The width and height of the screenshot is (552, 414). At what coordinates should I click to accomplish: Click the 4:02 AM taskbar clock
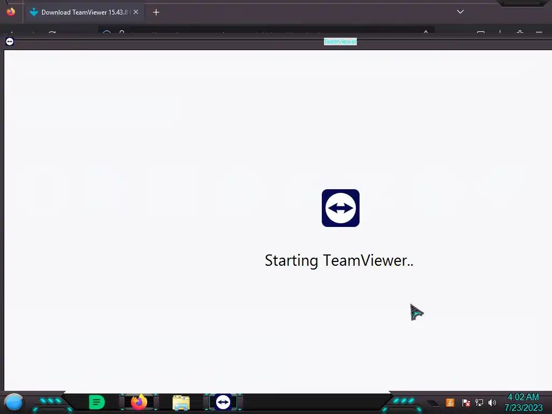coord(523,397)
